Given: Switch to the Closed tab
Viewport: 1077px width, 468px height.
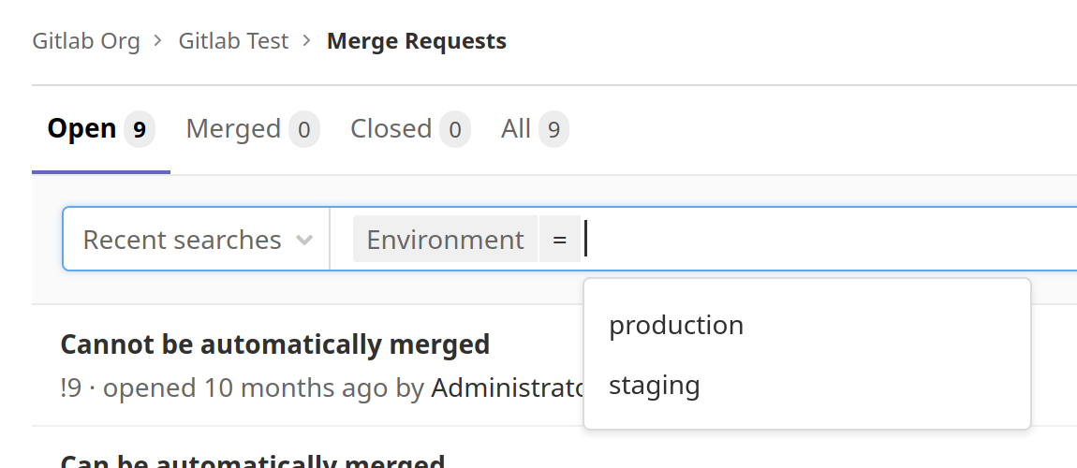Looking at the screenshot, I should tap(410, 129).
